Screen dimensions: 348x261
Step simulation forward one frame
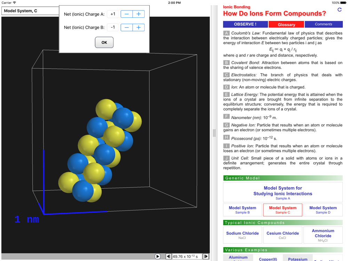tap(206, 256)
